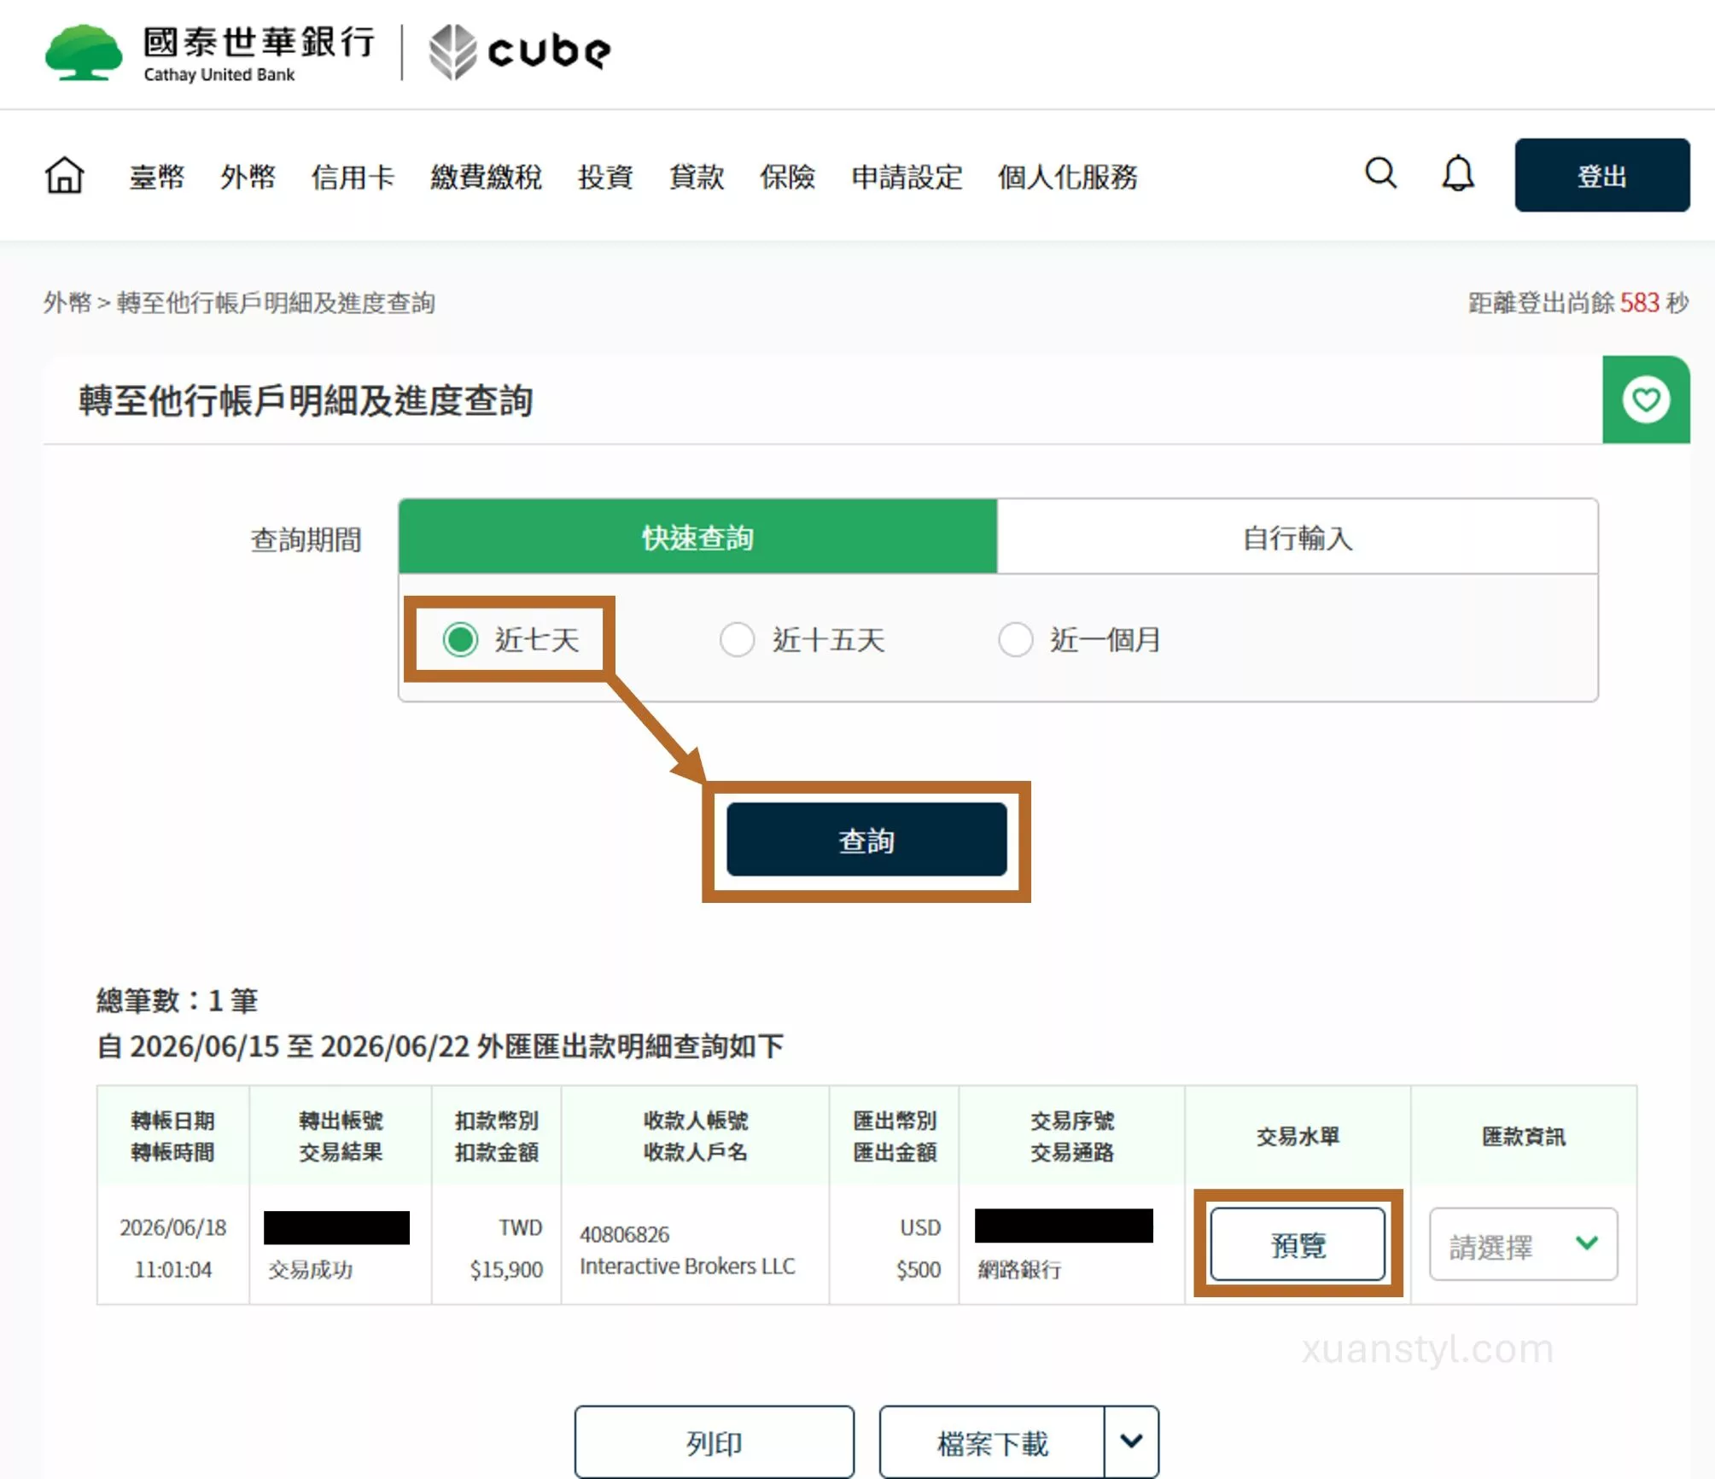This screenshot has width=1715, height=1479.
Task: Click the CUBE logo
Action: click(520, 52)
